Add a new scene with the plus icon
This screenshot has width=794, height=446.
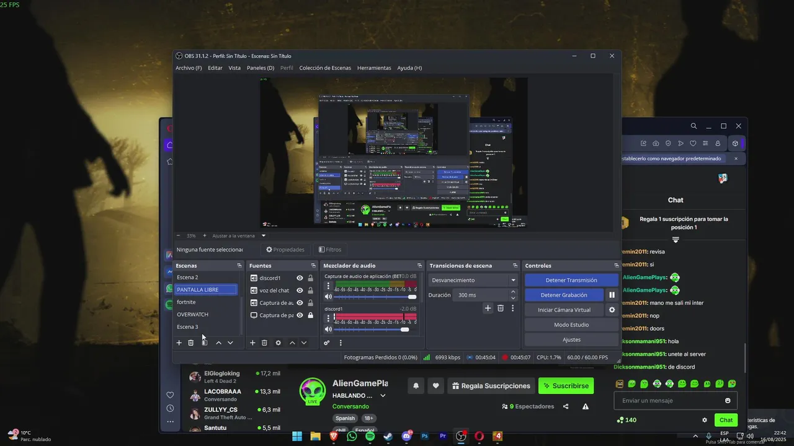(179, 343)
